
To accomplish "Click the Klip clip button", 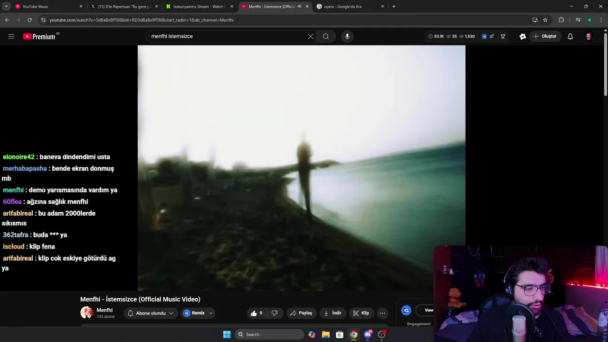I will pyautogui.click(x=361, y=313).
